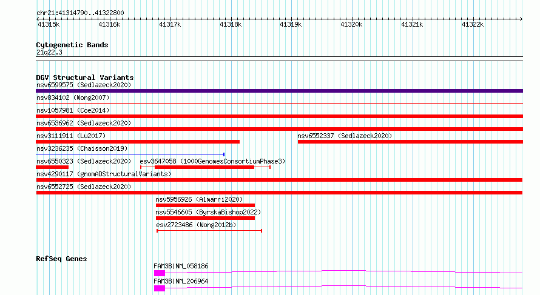Click the 41320k ruler position label

tap(351, 24)
